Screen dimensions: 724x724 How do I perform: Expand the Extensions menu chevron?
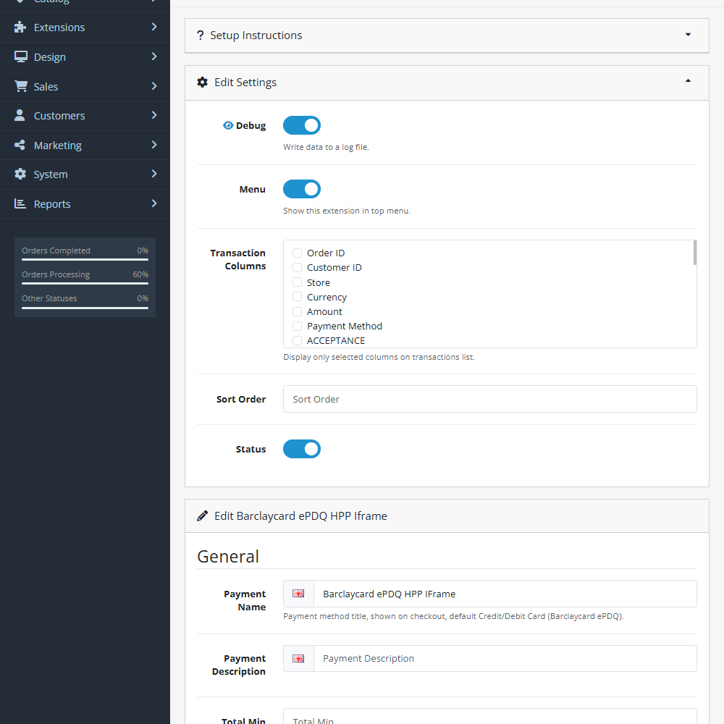click(154, 27)
